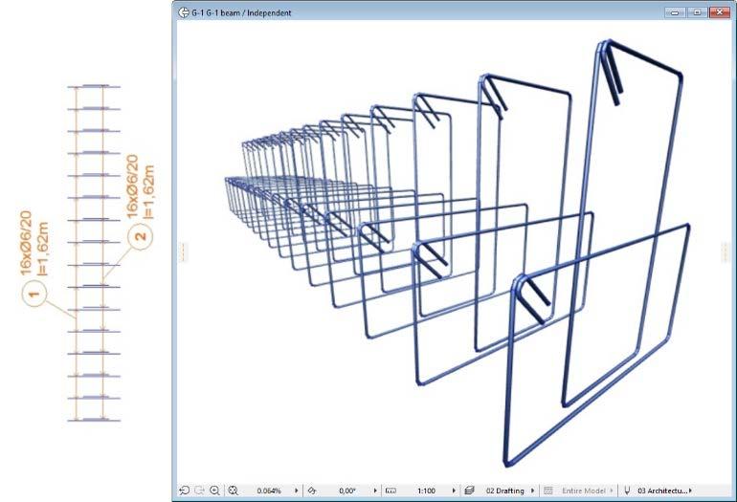The height and width of the screenshot is (502, 737).
Task: Click the right side panel handle
Action: [x=725, y=252]
